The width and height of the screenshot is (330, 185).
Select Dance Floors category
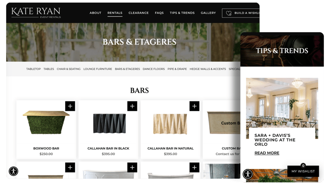pyautogui.click(x=154, y=69)
